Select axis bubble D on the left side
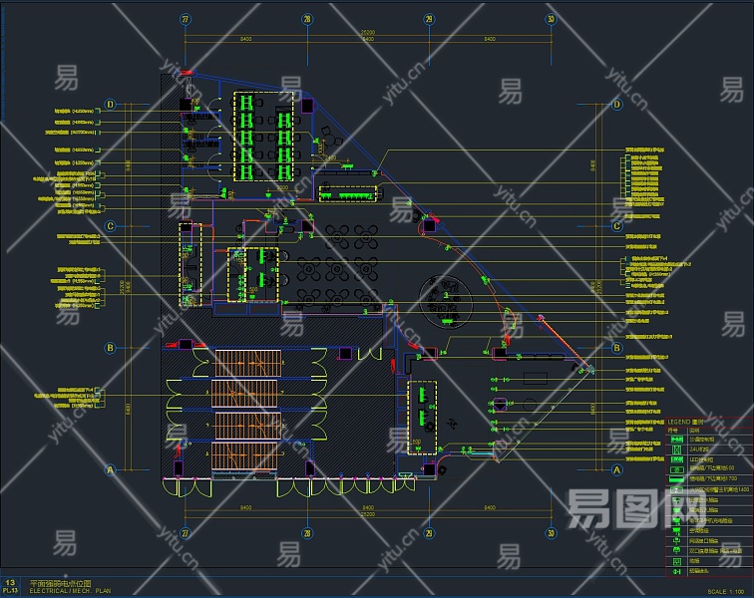Image resolution: width=754 pixels, height=598 pixels. coord(110,105)
